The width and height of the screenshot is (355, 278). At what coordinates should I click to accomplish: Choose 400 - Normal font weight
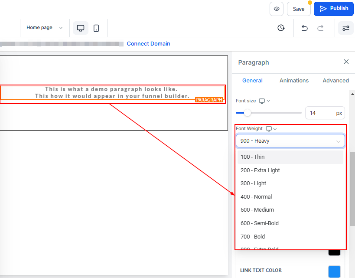coord(256,196)
